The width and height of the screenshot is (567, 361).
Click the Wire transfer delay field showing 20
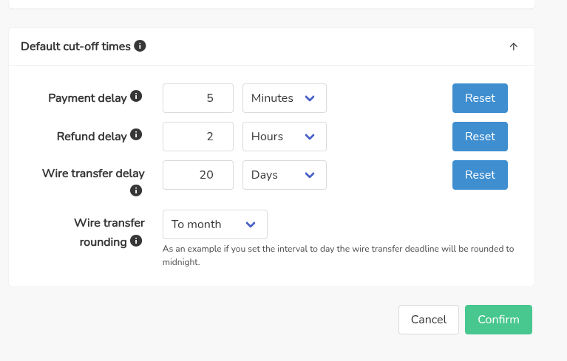tap(198, 175)
